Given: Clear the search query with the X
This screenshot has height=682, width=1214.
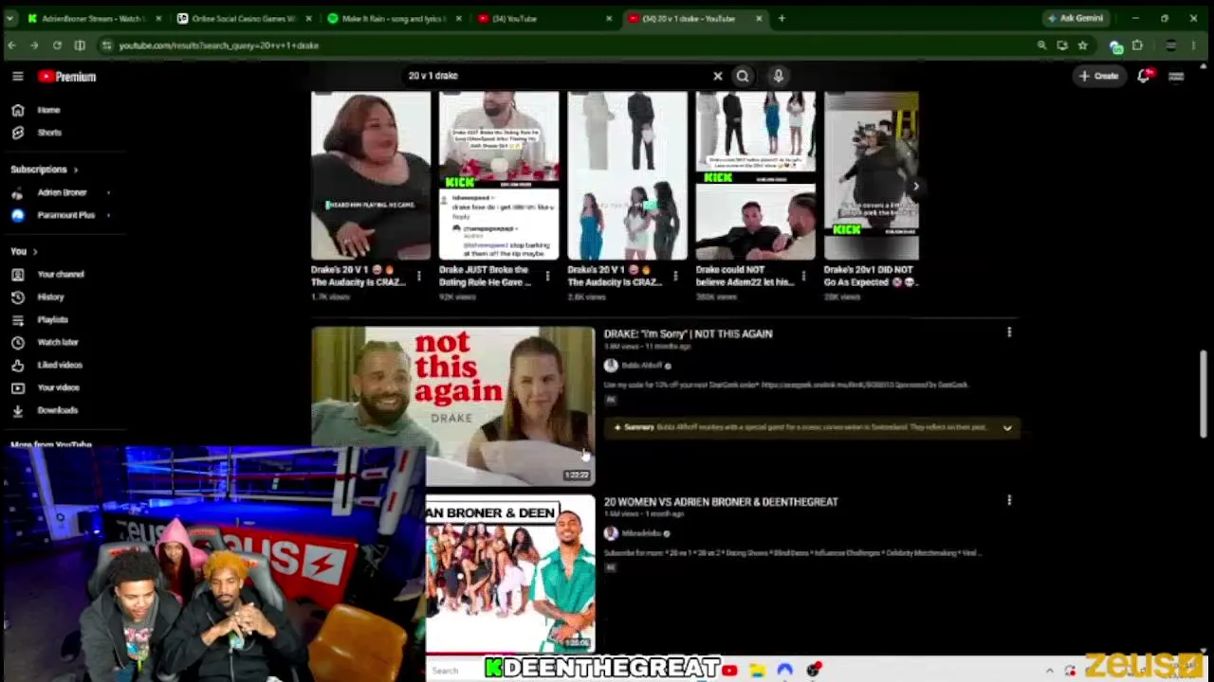Looking at the screenshot, I should coord(718,76).
